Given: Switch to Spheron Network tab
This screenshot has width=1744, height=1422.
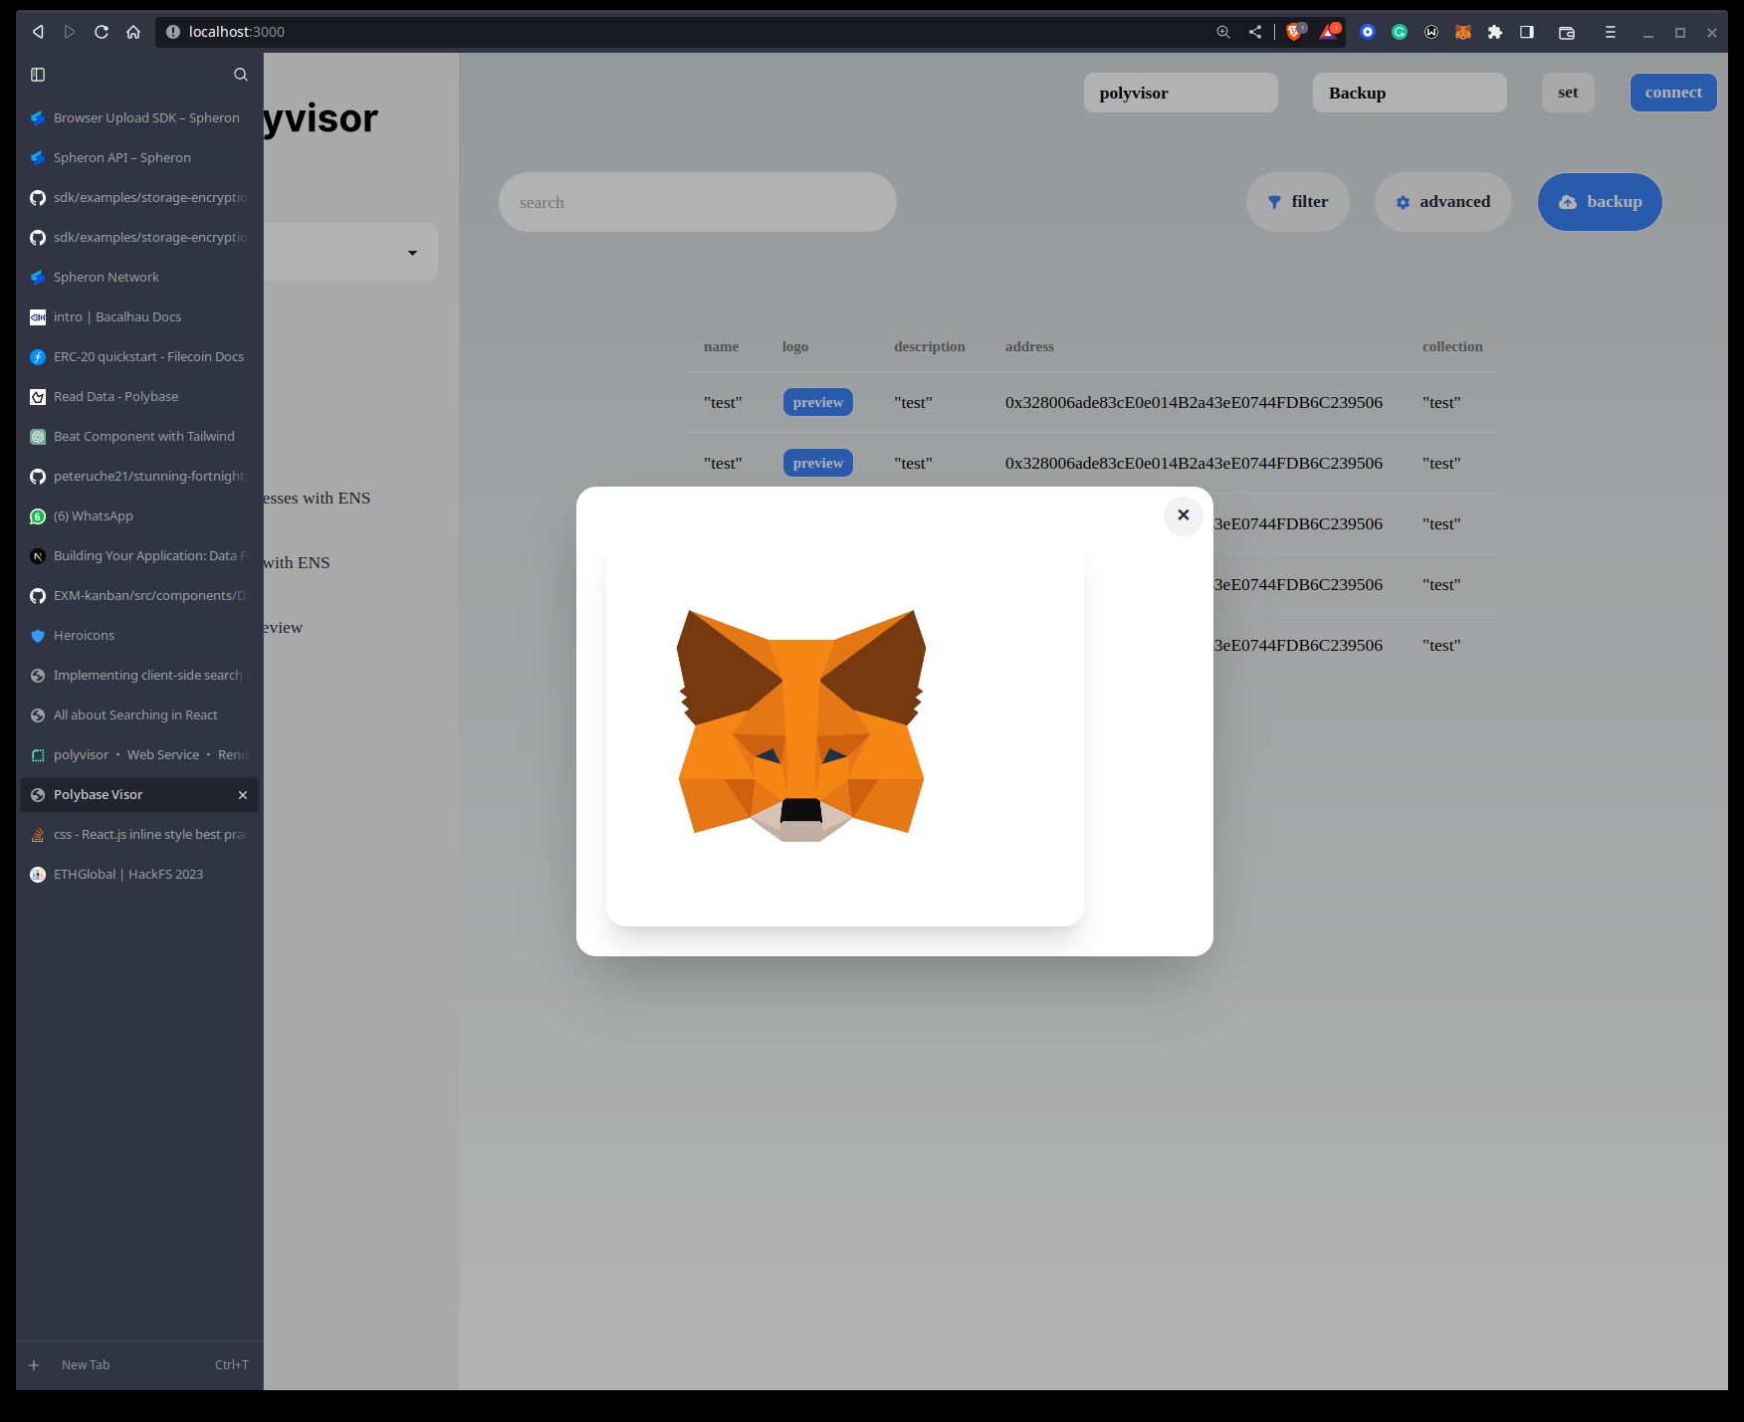Looking at the screenshot, I should point(139,277).
